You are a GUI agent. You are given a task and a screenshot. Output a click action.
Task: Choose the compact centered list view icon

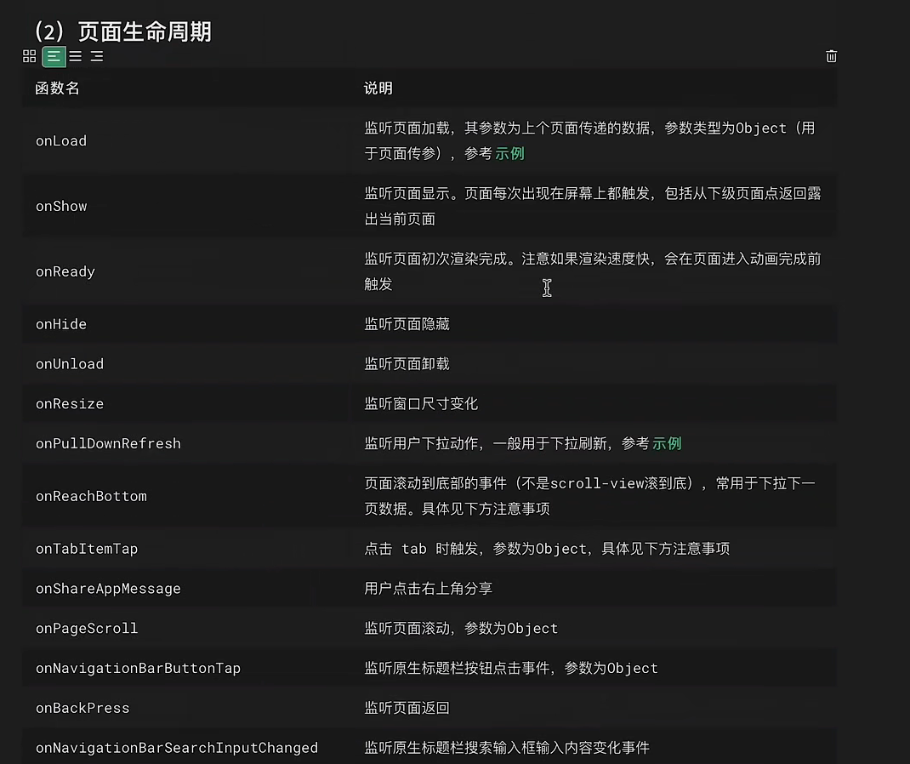point(75,56)
